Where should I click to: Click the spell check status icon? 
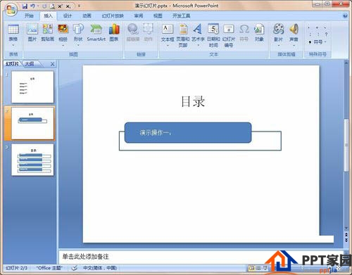(75, 268)
